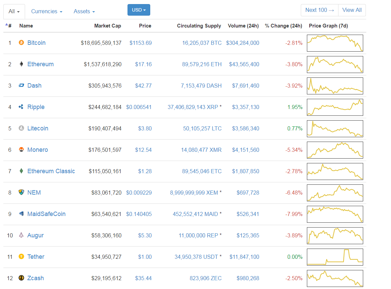Open NEM's 7-day price graph

click(335, 193)
